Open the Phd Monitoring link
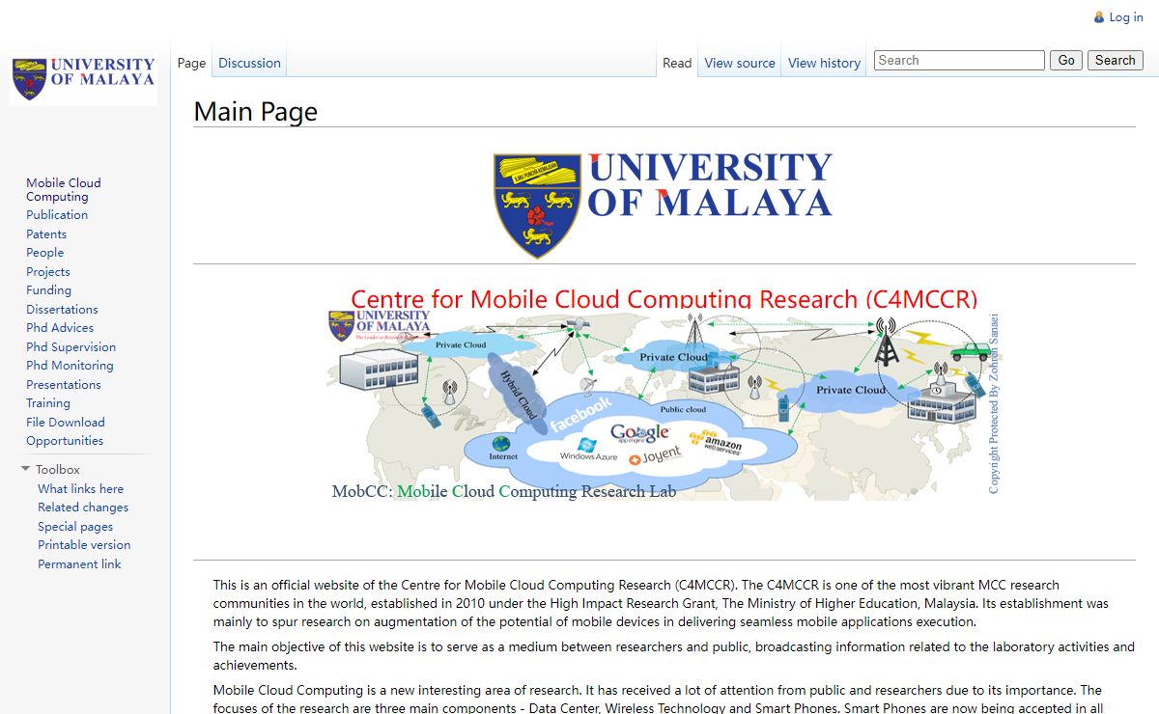Screen dimensions: 1159x714 point(70,366)
